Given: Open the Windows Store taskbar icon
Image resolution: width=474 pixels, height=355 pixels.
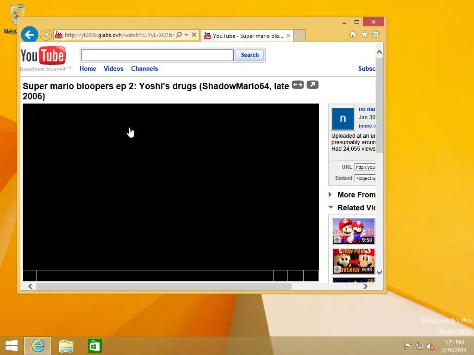Looking at the screenshot, I should coord(94,346).
